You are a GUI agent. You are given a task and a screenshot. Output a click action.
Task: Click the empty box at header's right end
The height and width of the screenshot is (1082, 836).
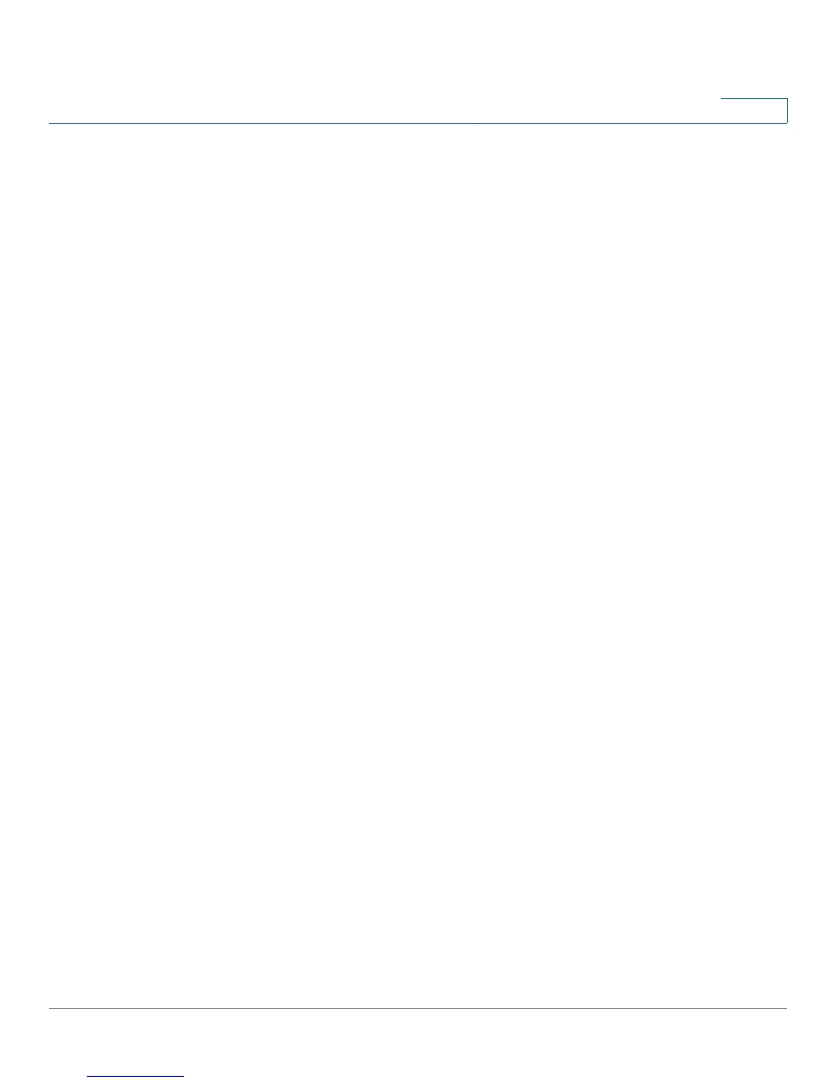[x=754, y=111]
